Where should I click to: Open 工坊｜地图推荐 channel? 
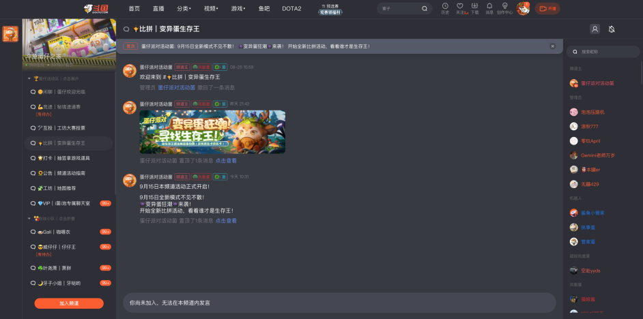(68, 188)
